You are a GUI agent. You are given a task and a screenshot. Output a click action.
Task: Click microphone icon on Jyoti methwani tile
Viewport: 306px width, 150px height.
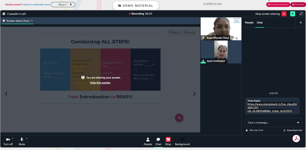[x=203, y=61]
